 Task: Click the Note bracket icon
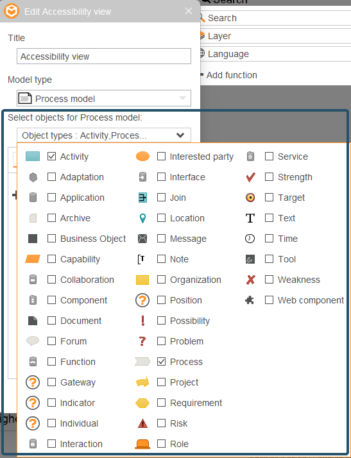pyautogui.click(x=141, y=259)
